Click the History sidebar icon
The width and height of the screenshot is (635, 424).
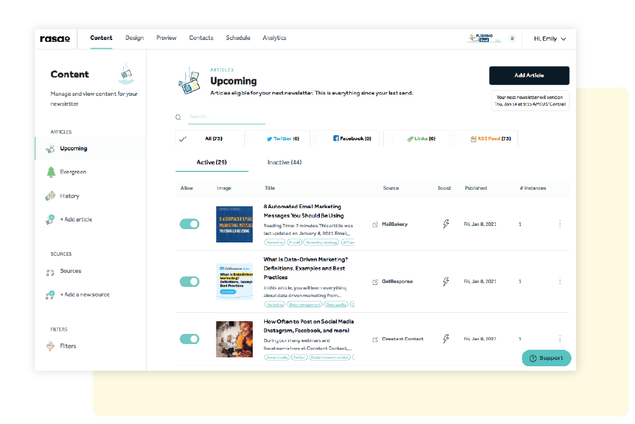50,196
